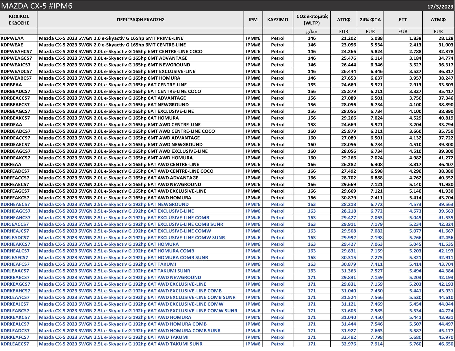Image resolution: width=455 pixels, height=351 pixels.
Task: Select the 24% ΦΠΑ column header
Action: [370, 19]
